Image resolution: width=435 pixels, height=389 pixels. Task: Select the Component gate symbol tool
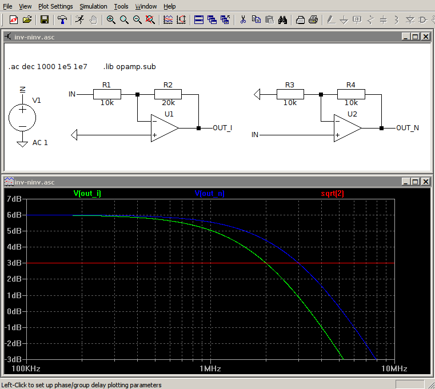coord(423,19)
